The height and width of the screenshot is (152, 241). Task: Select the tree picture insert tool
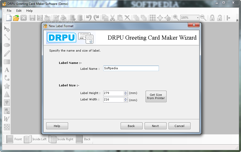click(x=7, y=102)
